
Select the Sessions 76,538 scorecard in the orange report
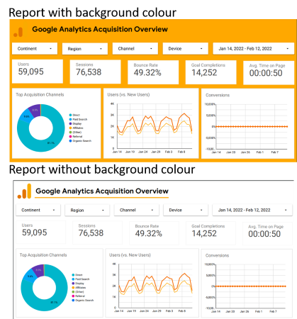[x=95, y=72]
